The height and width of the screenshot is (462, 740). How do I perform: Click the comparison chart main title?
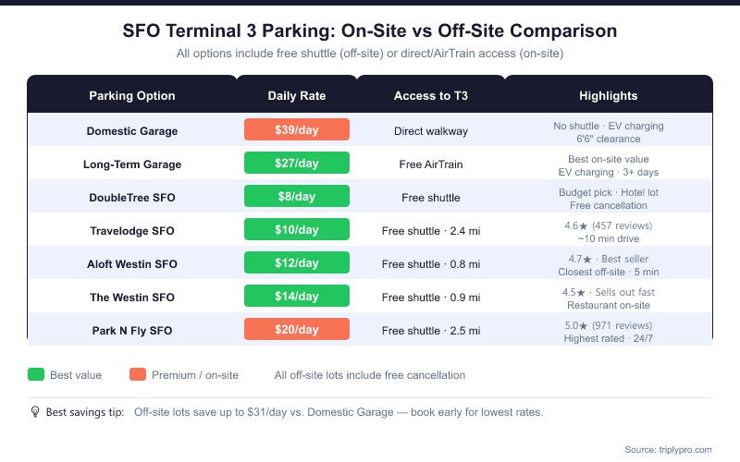pyautogui.click(x=370, y=30)
